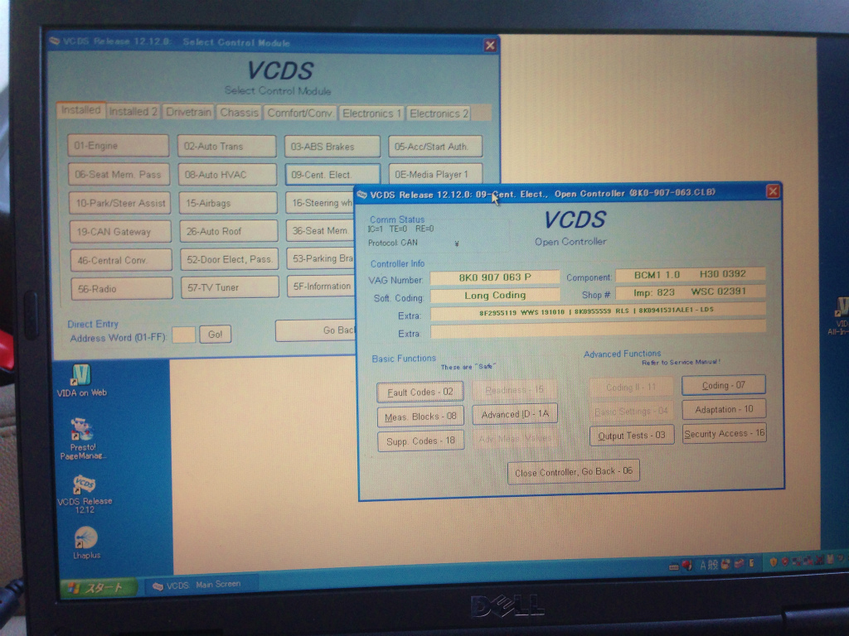Switch to the Installed tab
The height and width of the screenshot is (636, 849).
click(80, 110)
